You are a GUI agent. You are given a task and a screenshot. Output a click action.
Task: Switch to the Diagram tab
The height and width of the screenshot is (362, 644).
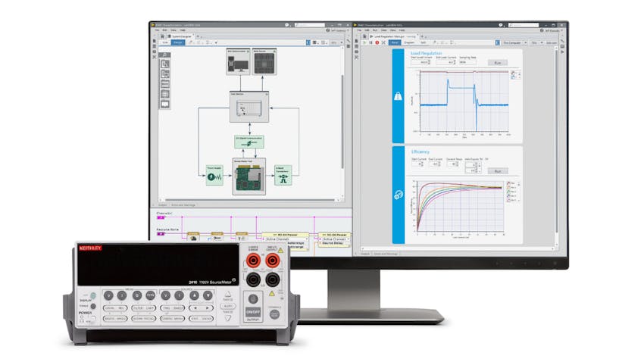coord(411,42)
